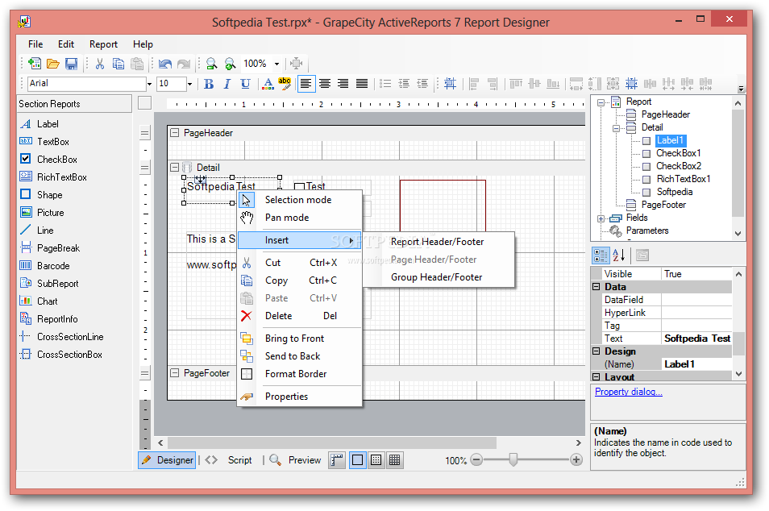This screenshot has height=511, width=769.
Task: Open the Report menu
Action: (103, 44)
